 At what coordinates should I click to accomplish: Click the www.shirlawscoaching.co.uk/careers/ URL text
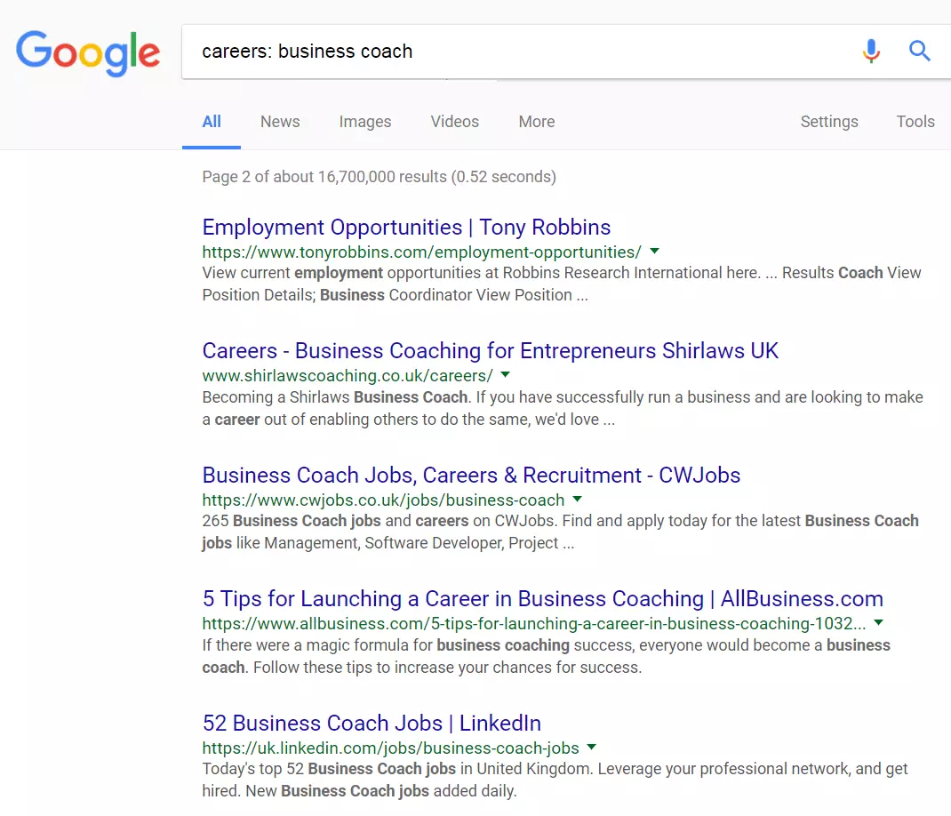(348, 375)
